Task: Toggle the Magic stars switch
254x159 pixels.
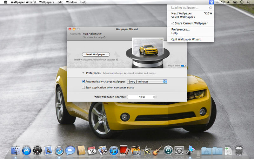Action: [x=183, y=66]
